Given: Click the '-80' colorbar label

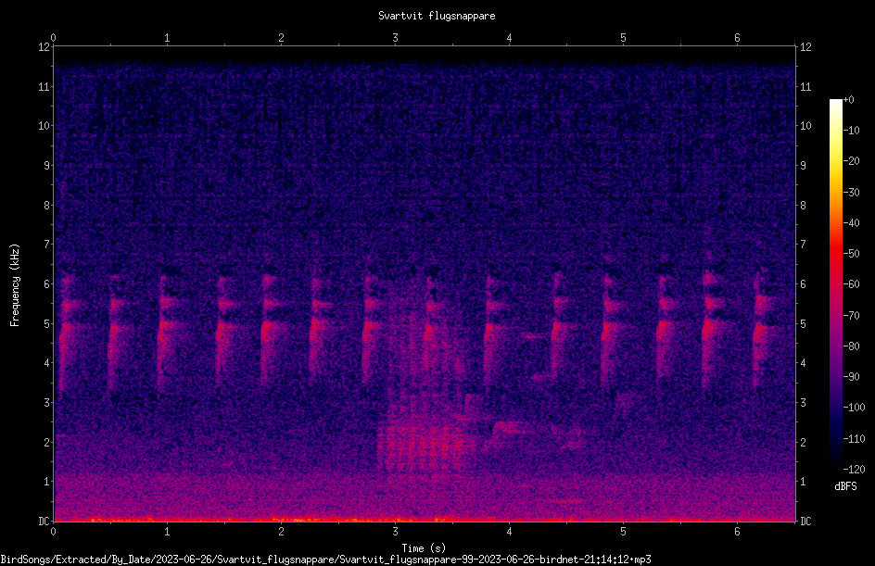Looking at the screenshot, I should pos(851,346).
